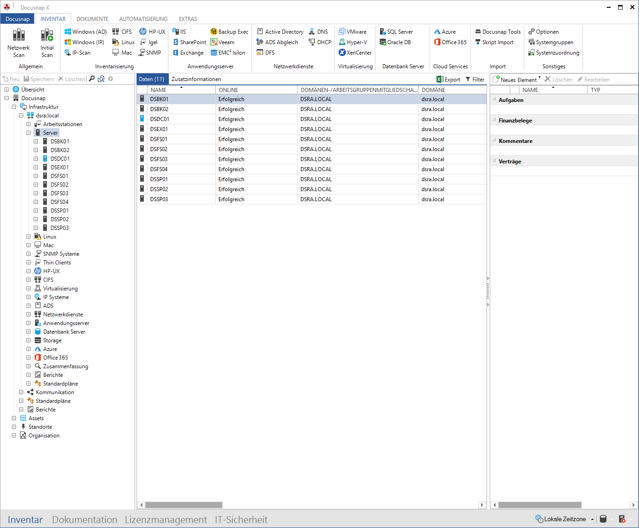Select IIS application server scan
The image size is (639, 528).
click(179, 32)
